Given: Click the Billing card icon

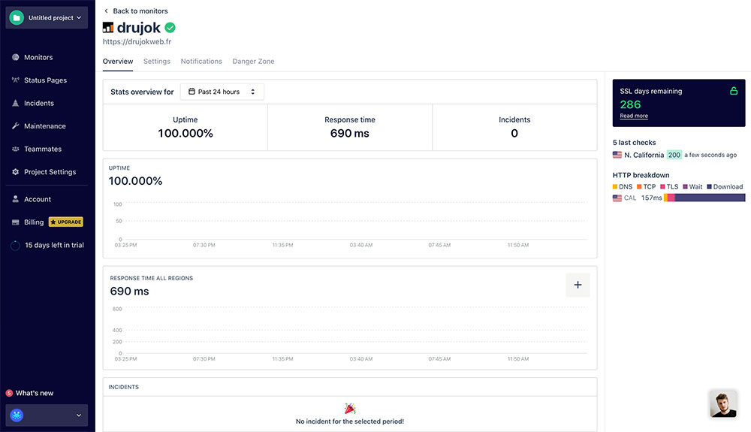Looking at the screenshot, I should pos(15,222).
